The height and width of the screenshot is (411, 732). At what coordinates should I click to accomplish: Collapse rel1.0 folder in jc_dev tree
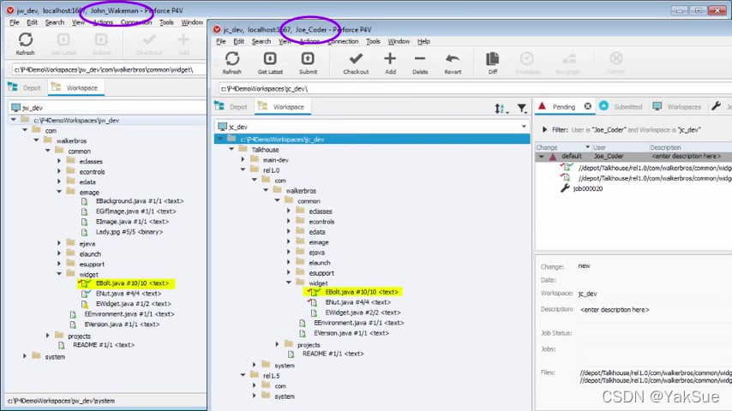pos(243,170)
